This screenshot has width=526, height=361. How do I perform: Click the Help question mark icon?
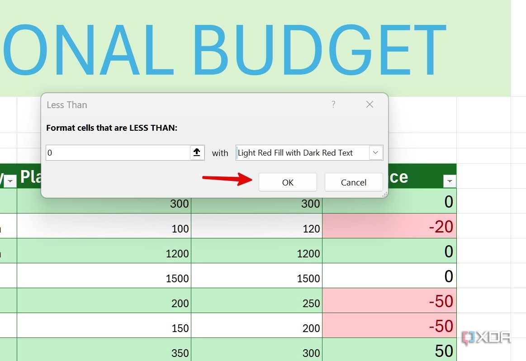333,104
